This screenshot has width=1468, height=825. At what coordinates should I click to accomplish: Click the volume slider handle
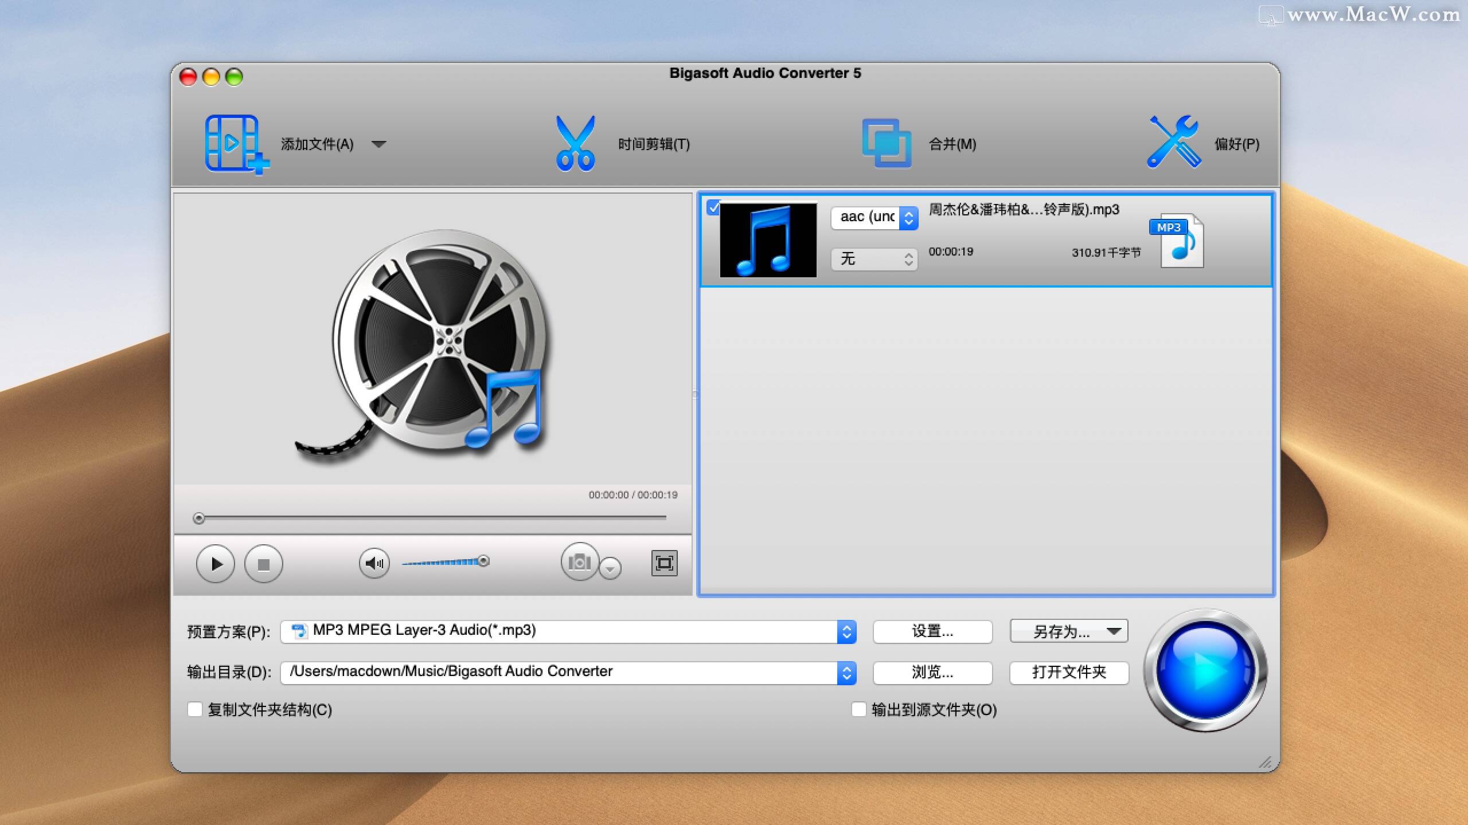click(483, 561)
